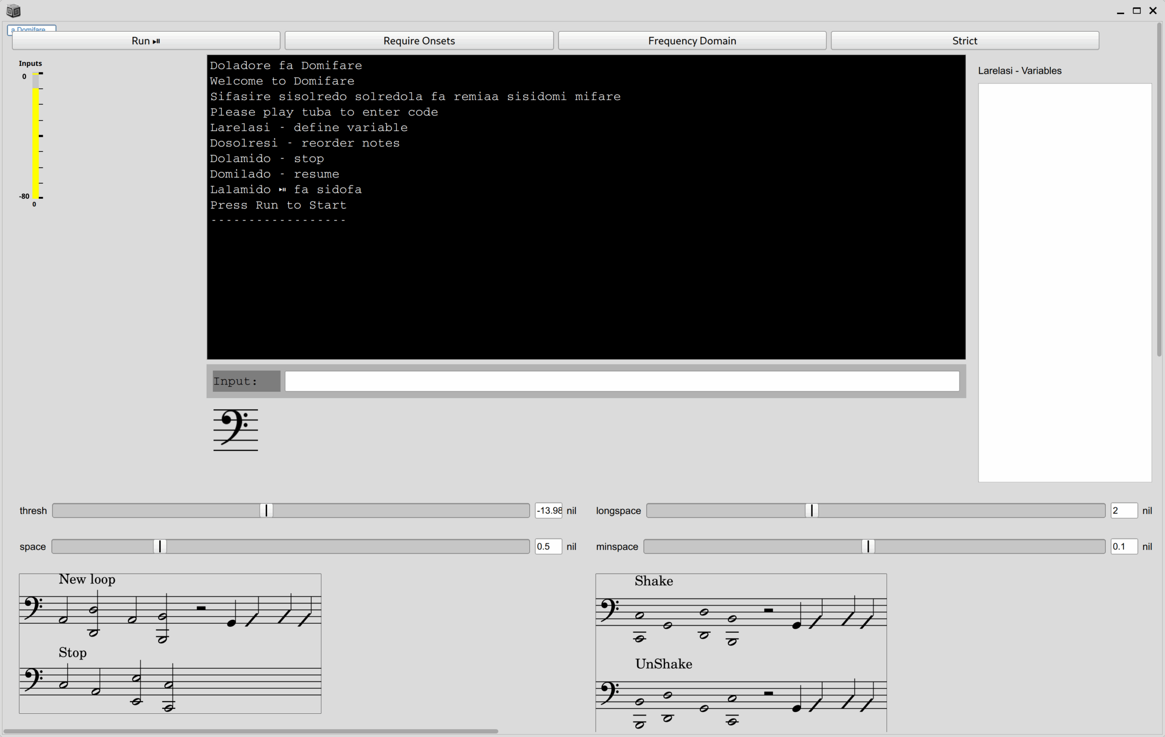The height and width of the screenshot is (737, 1165).
Task: Click 'Welcome to Domifare' console line
Action: click(282, 81)
